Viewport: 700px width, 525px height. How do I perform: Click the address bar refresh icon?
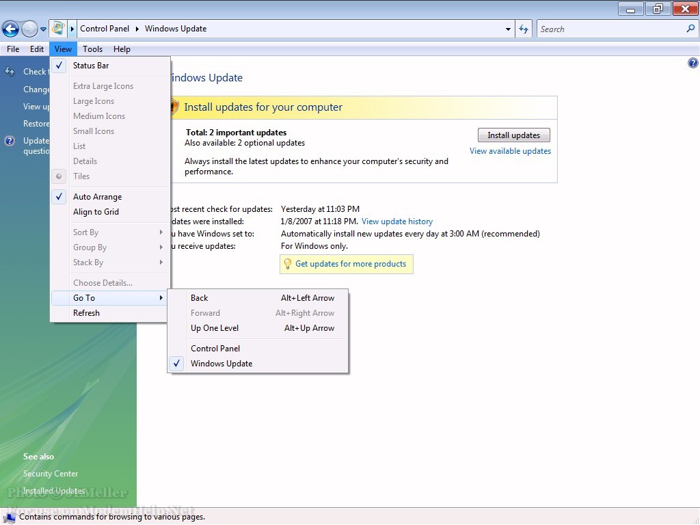point(524,29)
